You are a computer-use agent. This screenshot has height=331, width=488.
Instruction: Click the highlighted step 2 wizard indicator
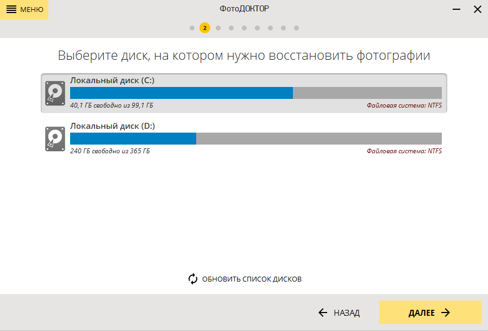click(x=205, y=28)
